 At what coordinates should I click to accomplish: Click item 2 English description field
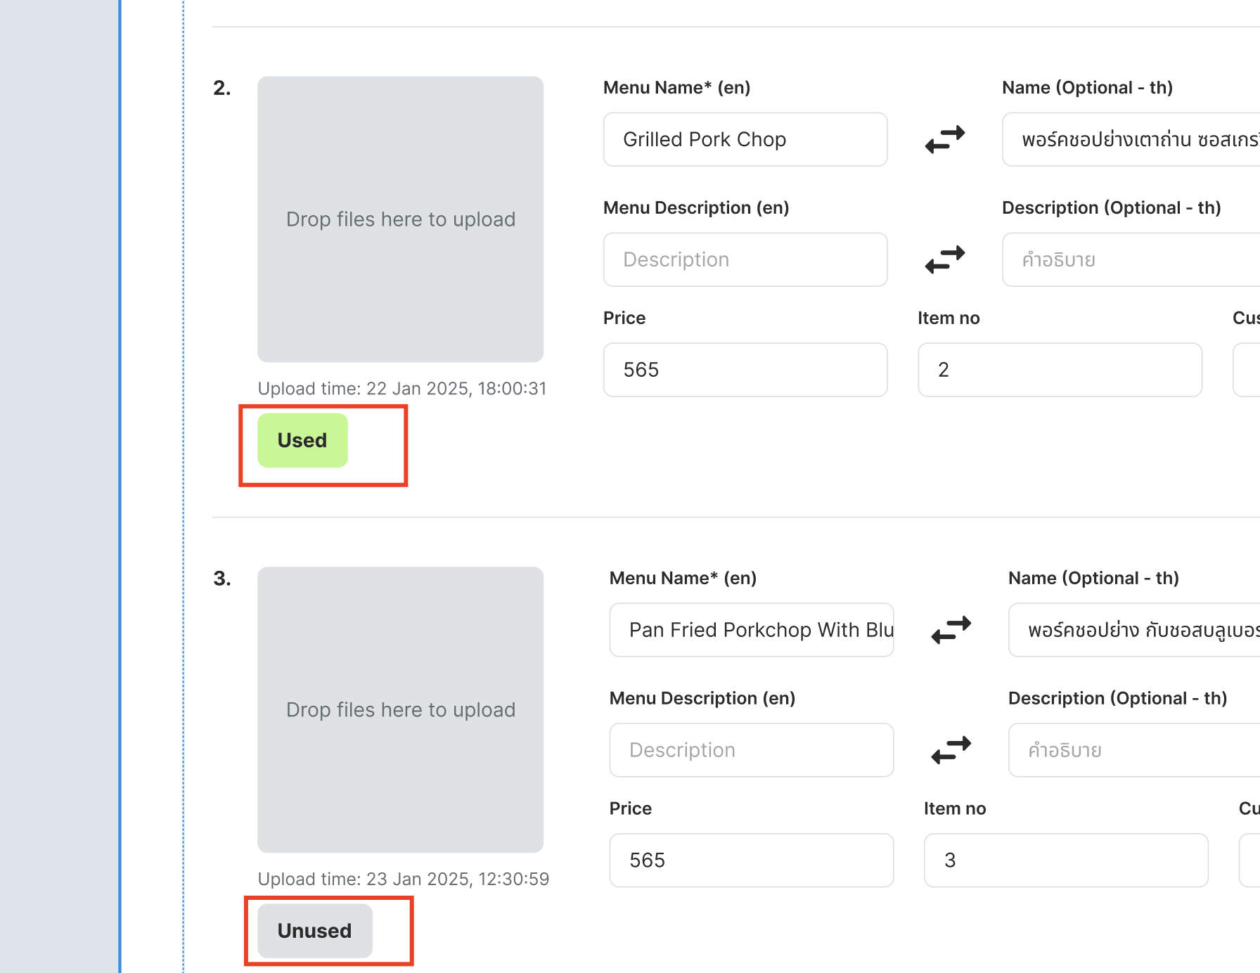click(x=745, y=259)
